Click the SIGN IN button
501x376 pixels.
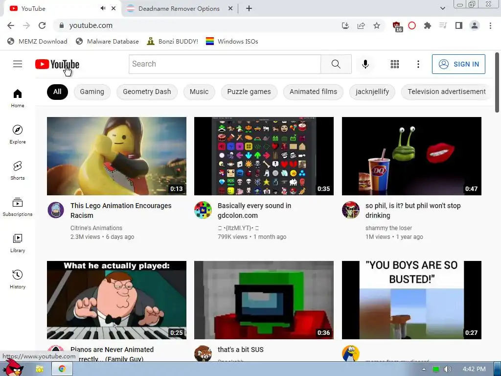tap(458, 64)
